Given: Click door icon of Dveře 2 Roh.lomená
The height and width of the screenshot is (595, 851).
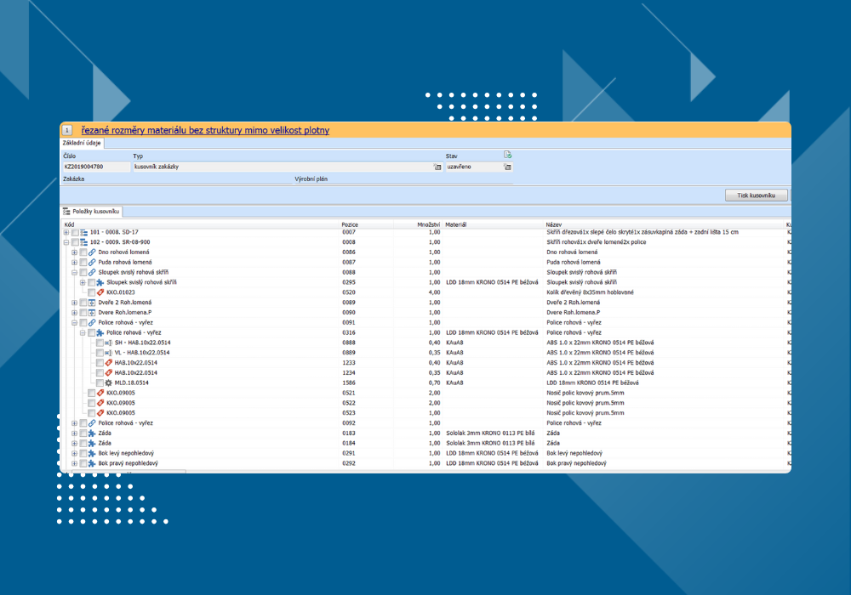Looking at the screenshot, I should coord(92,303).
